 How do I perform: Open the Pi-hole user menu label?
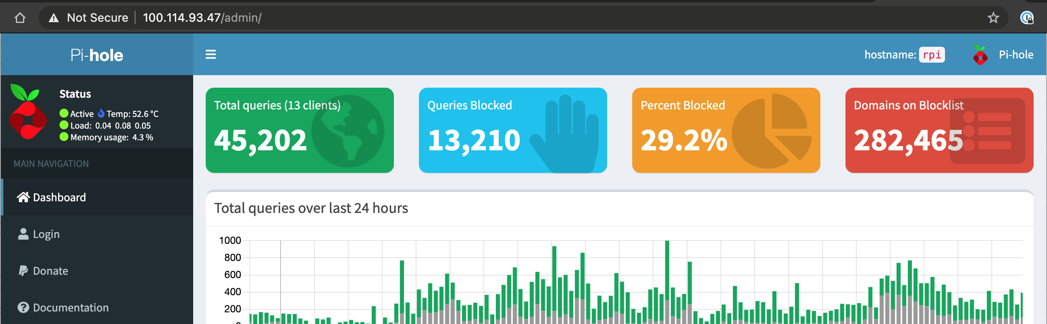(x=1016, y=55)
